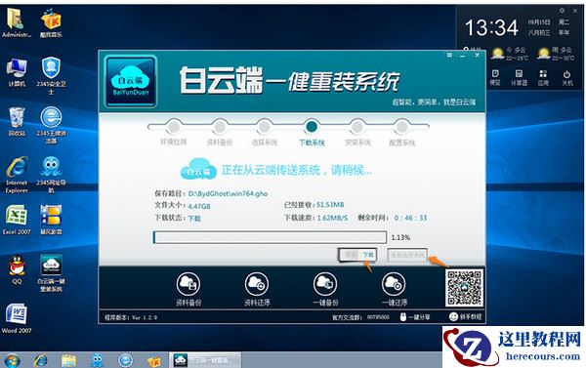The image size is (586, 368).
Task: Open the file explorer taskbar icon
Action: coord(69,360)
